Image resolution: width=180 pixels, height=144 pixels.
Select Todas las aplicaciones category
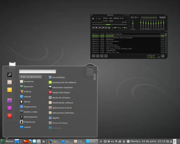(31, 77)
